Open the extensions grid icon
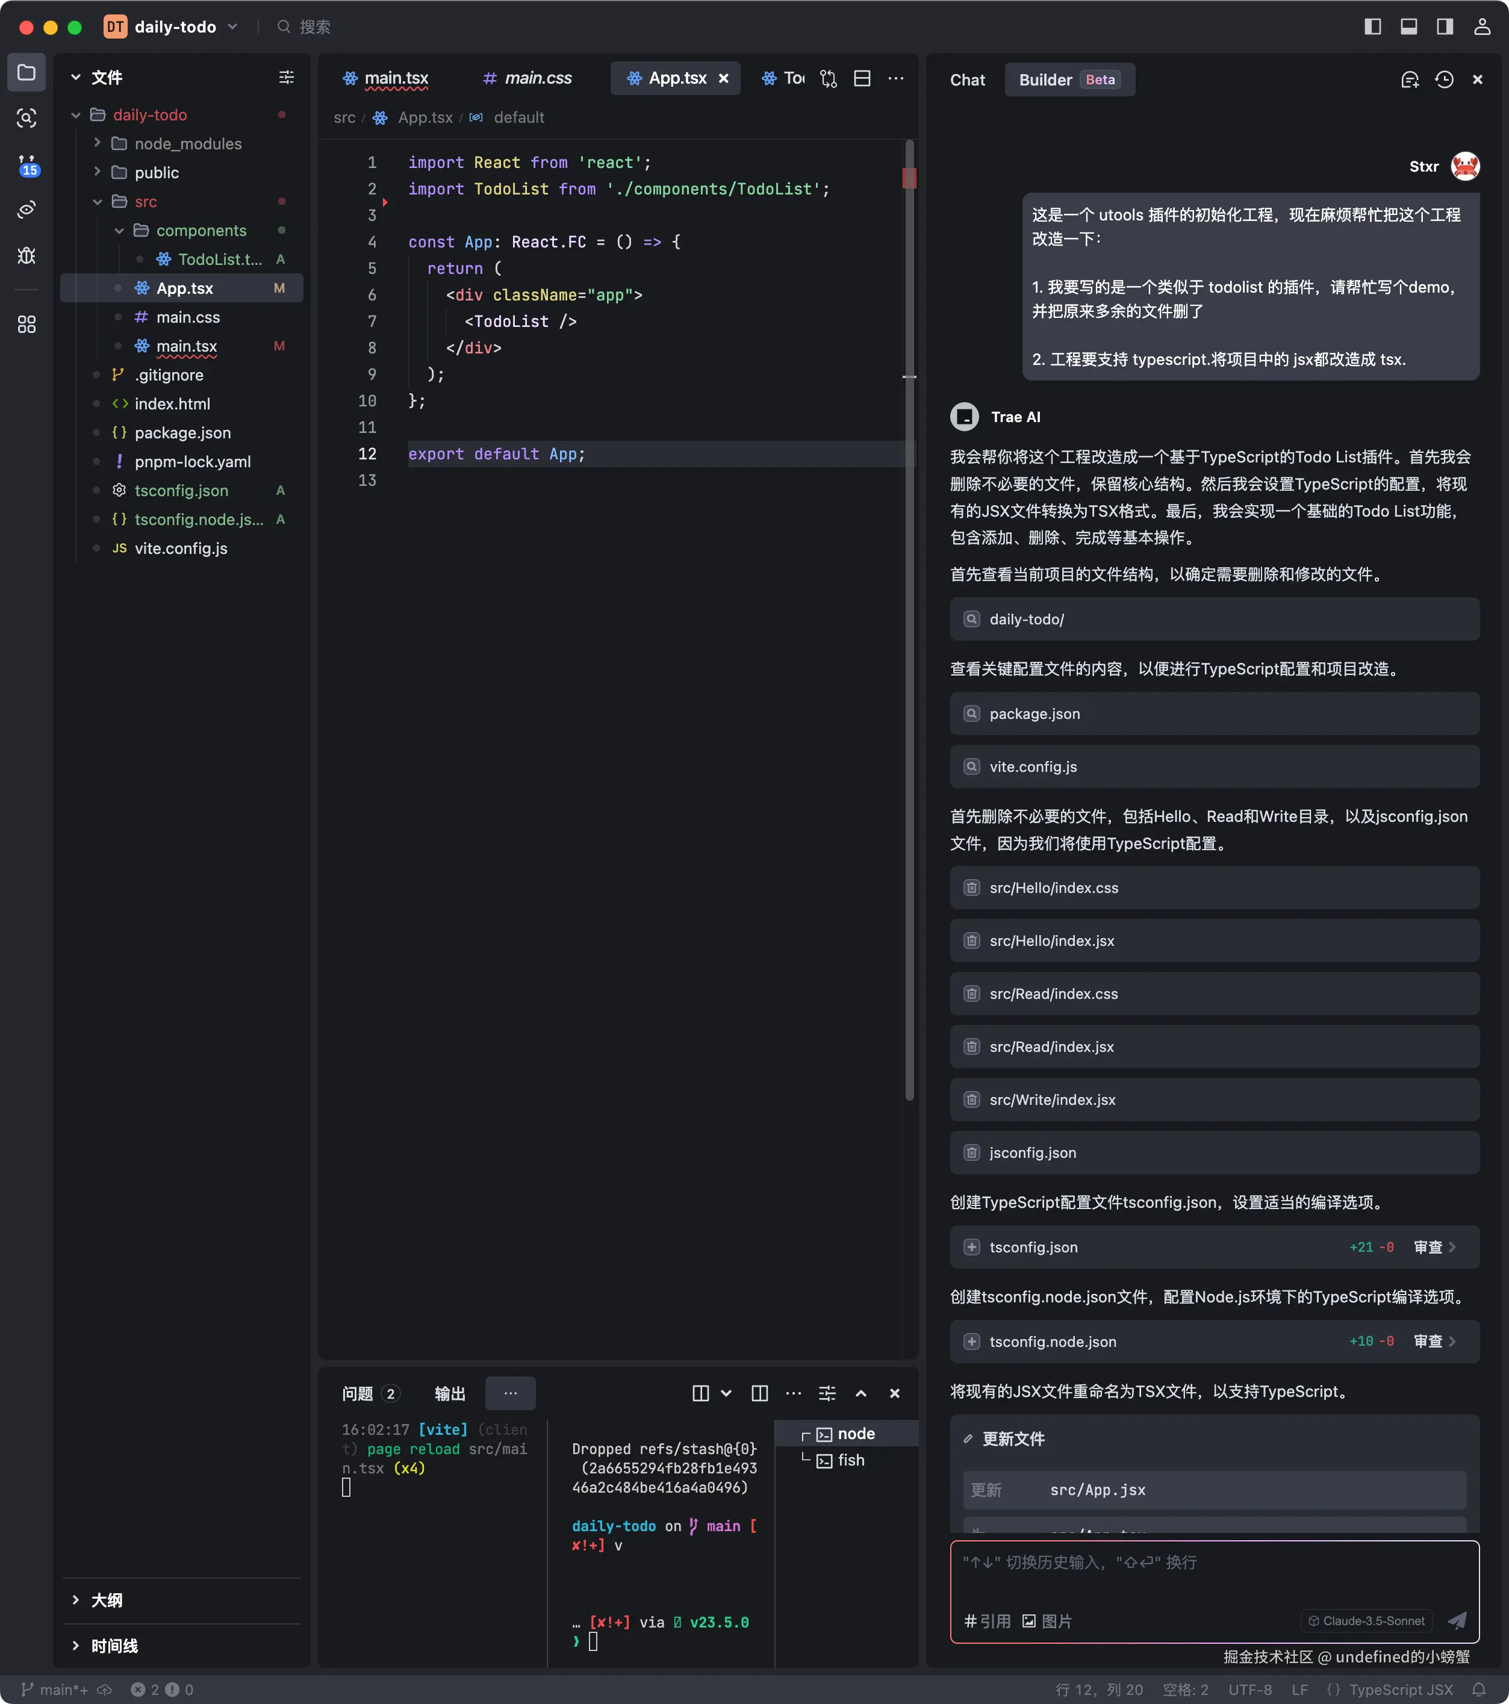The image size is (1509, 1704). click(26, 325)
